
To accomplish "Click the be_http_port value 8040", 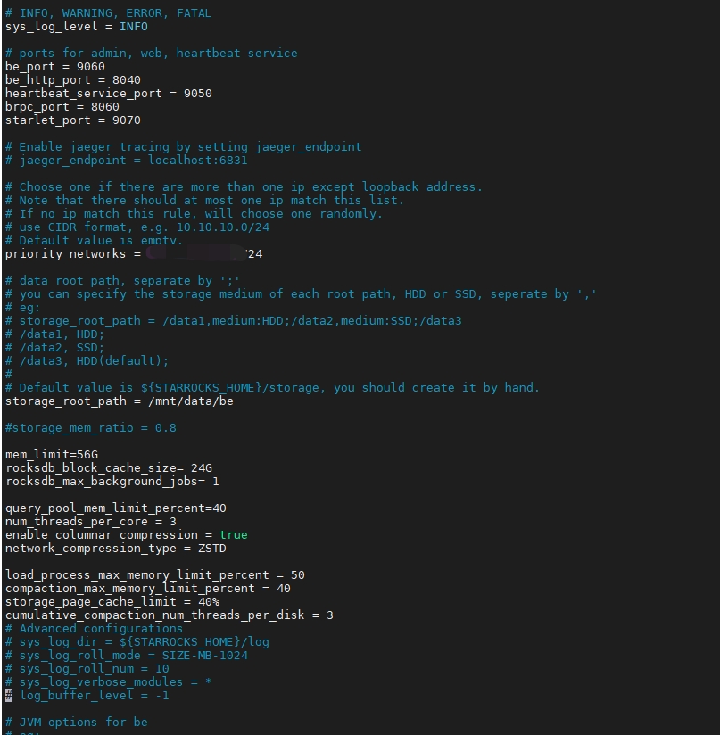I will [x=127, y=80].
